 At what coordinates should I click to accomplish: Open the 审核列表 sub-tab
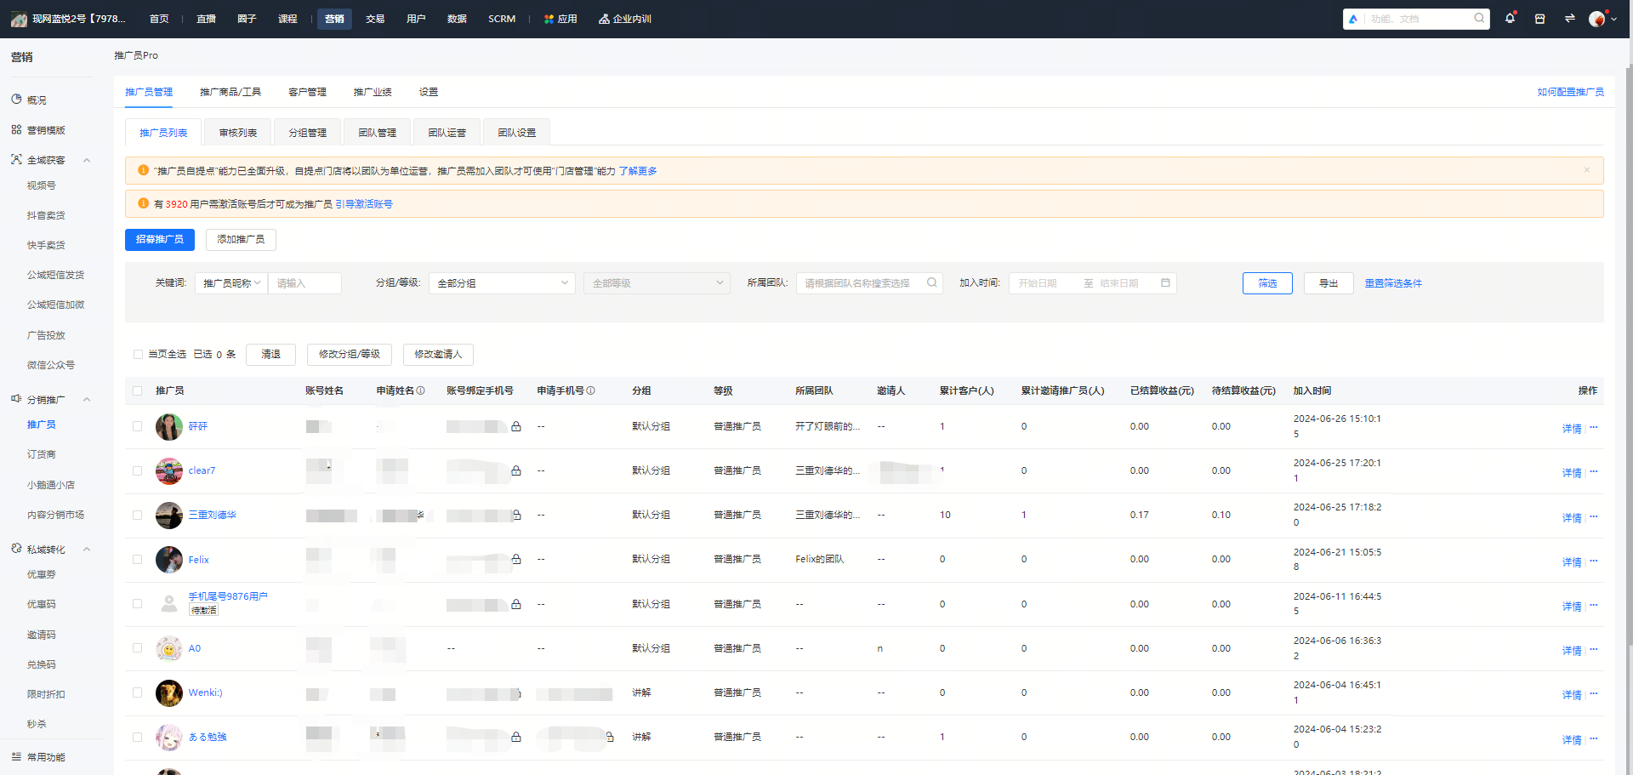238,133
